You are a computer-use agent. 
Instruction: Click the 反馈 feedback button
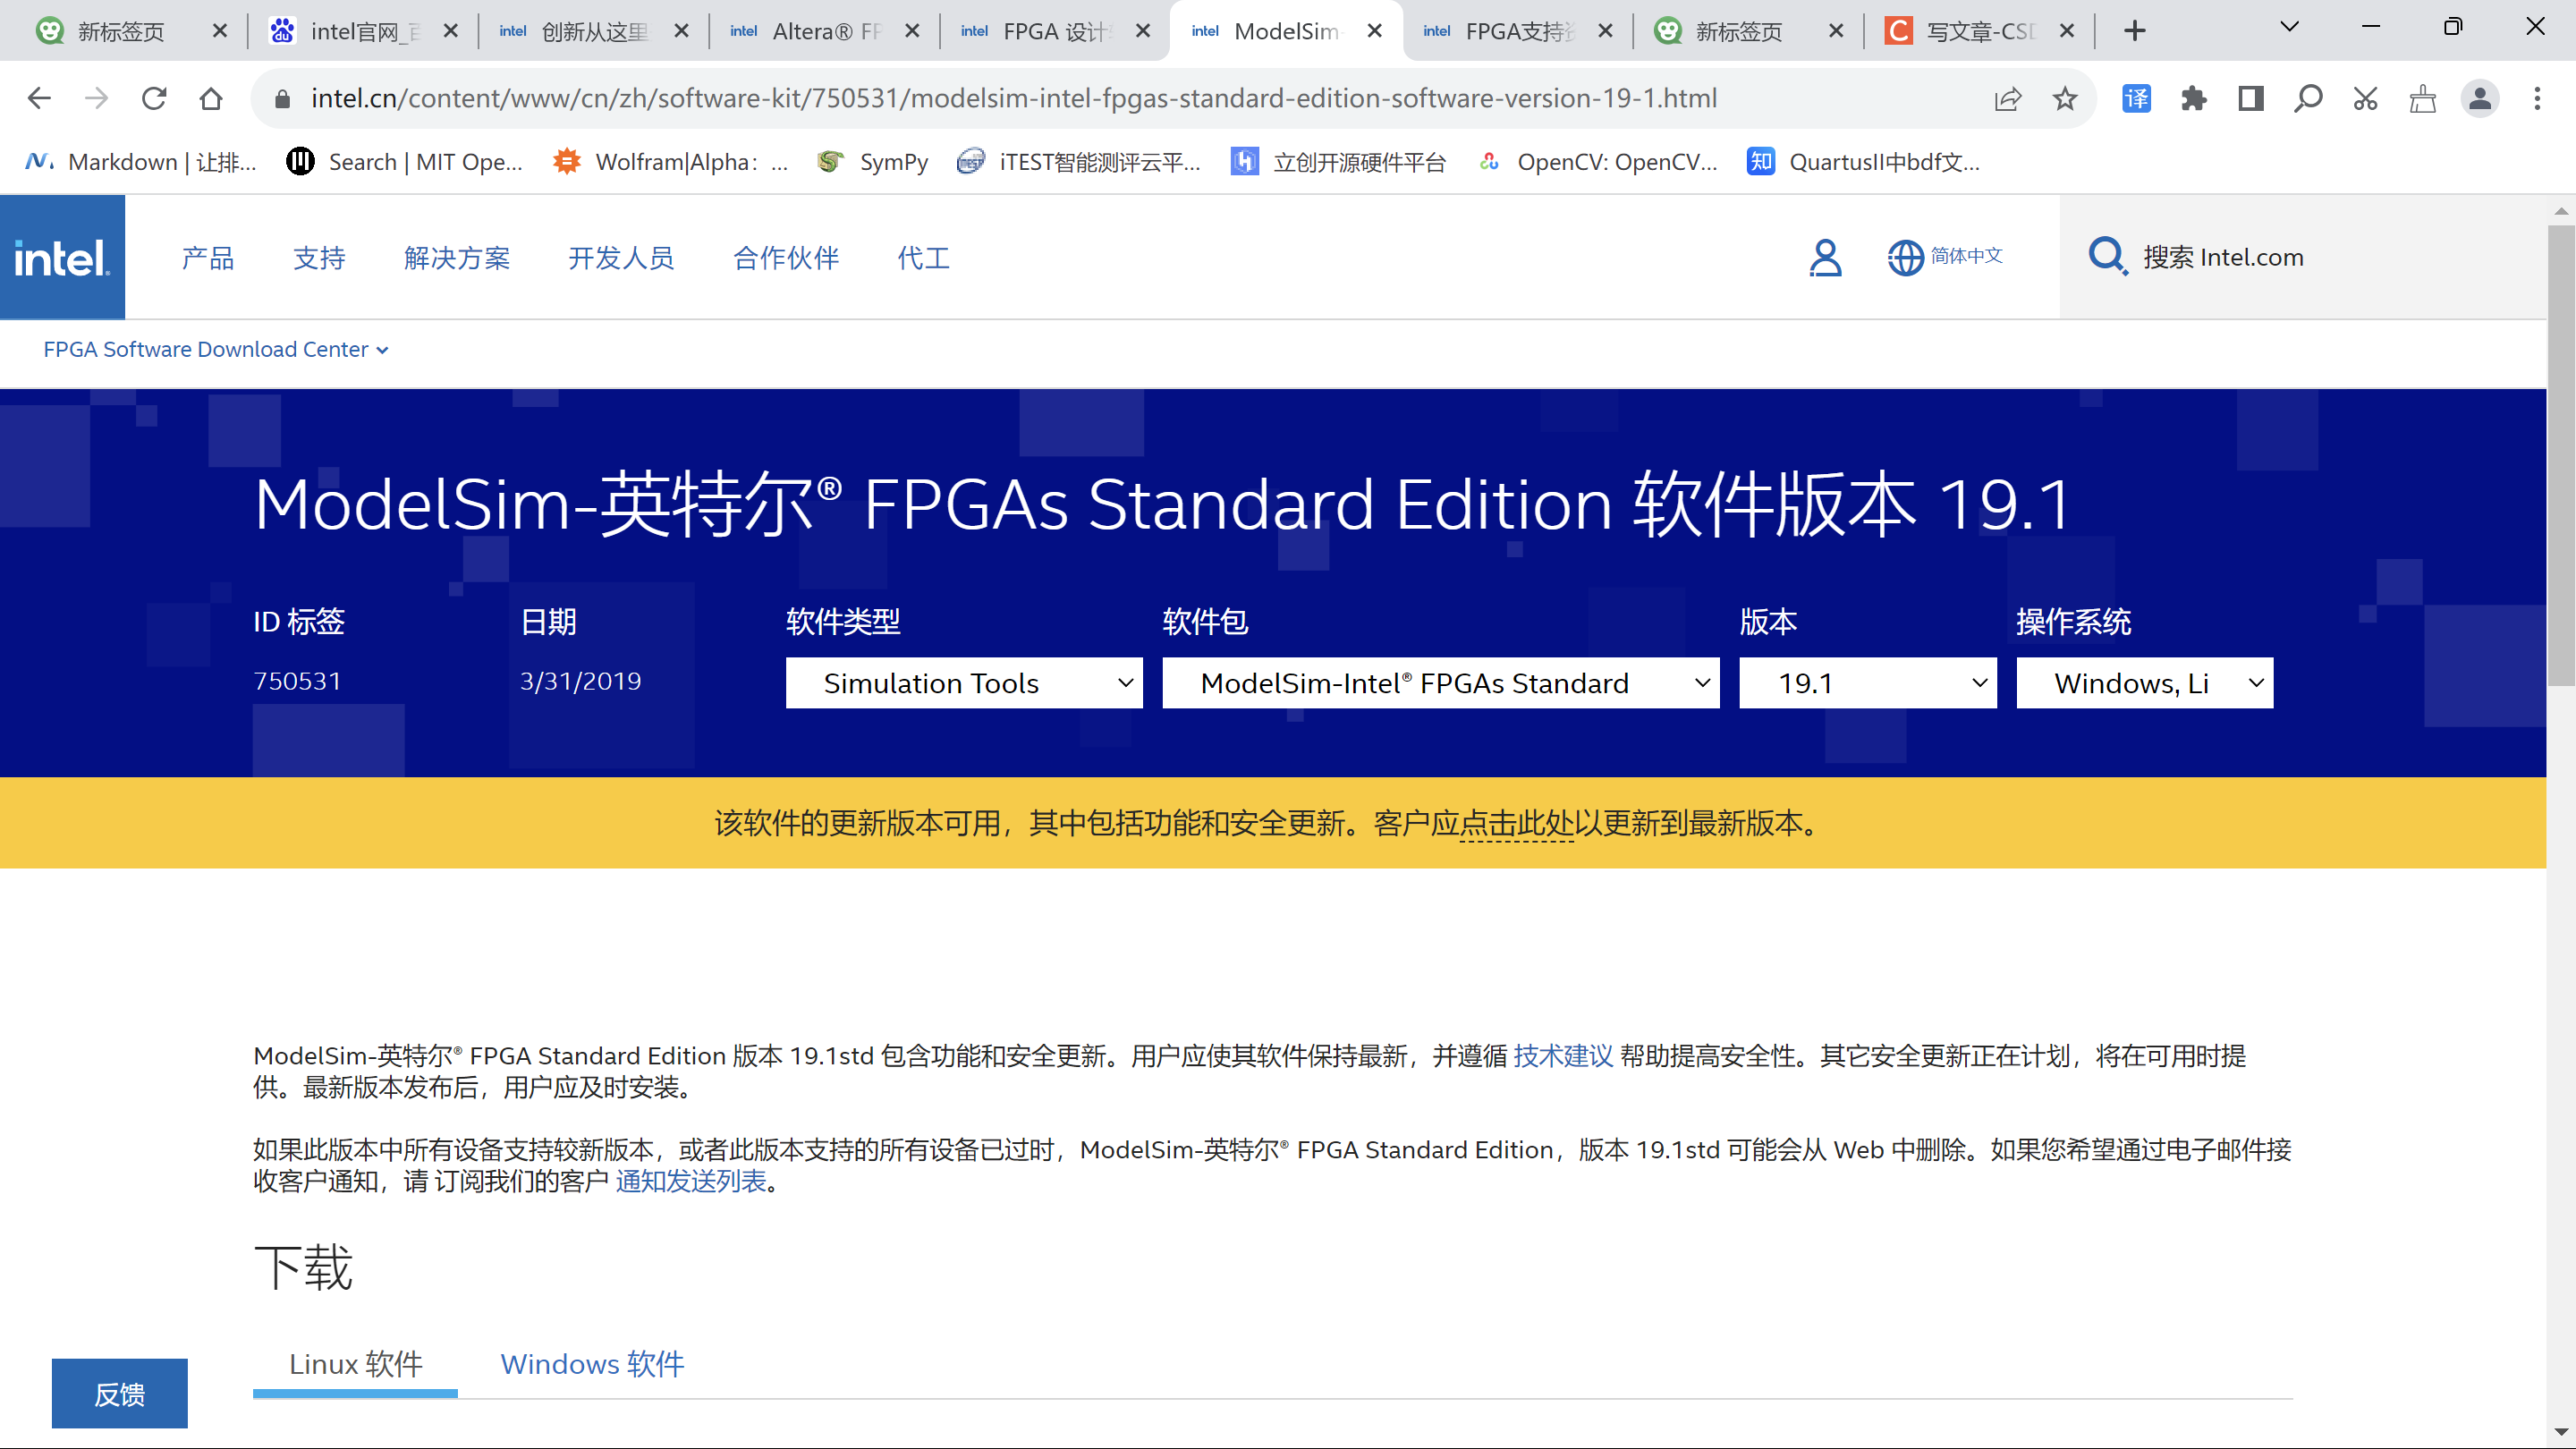click(119, 1393)
